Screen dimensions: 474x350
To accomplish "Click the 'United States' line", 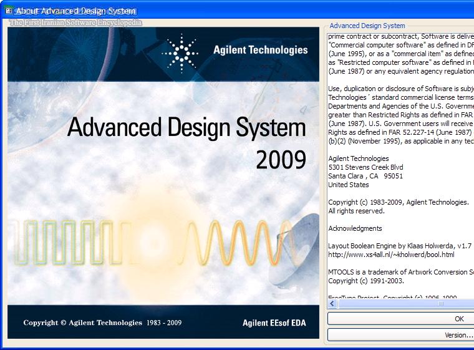I will coord(349,185).
